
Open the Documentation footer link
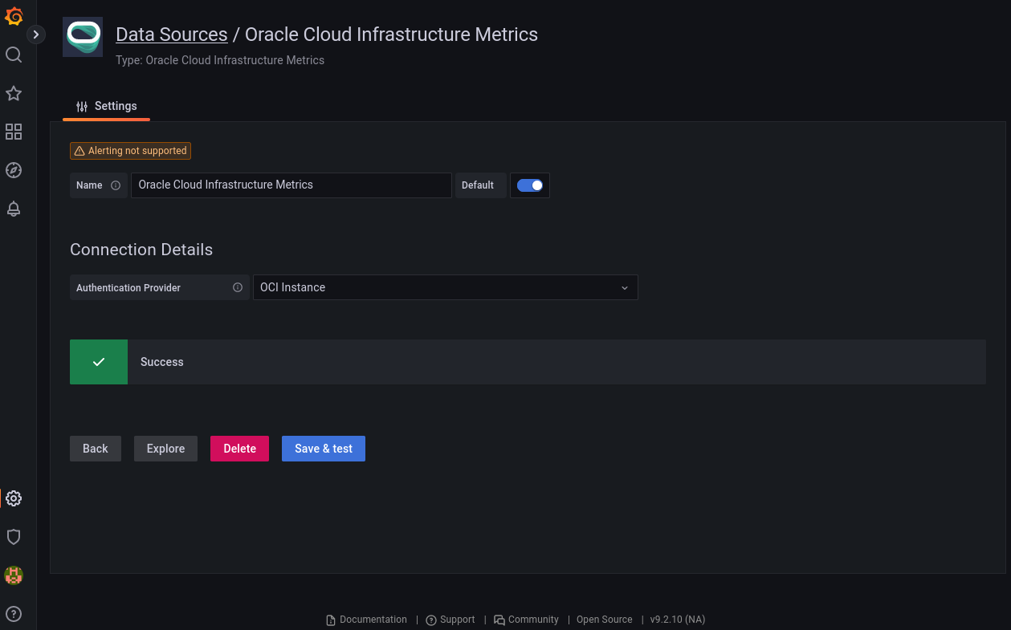pos(366,620)
